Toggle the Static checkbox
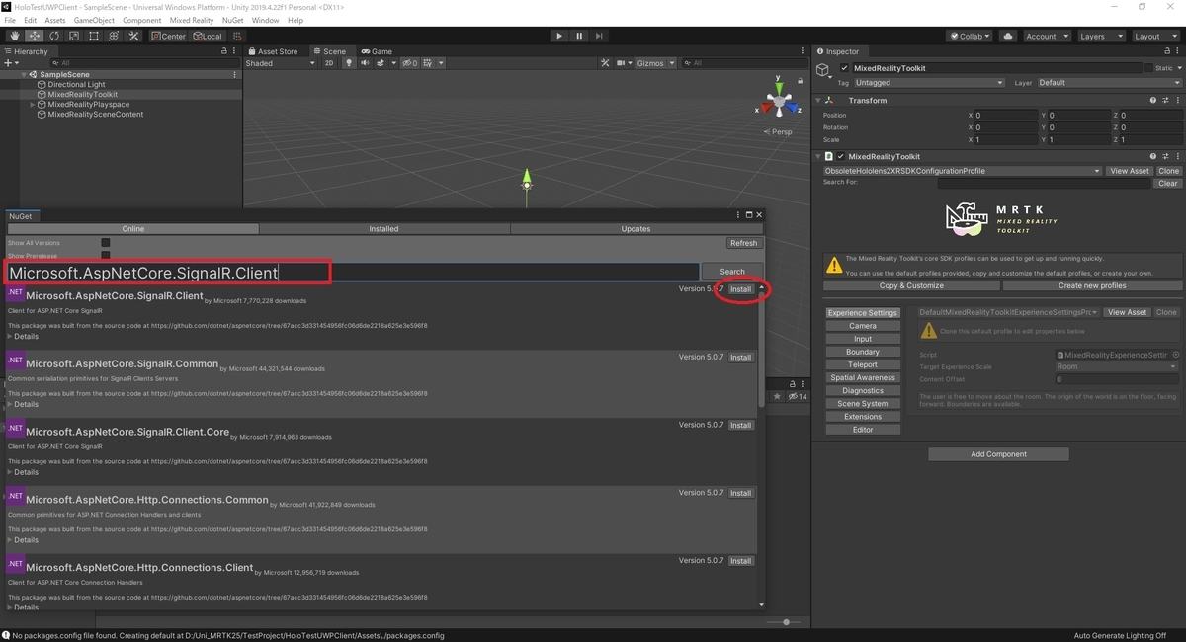The image size is (1186, 642). pyautogui.click(x=1149, y=68)
